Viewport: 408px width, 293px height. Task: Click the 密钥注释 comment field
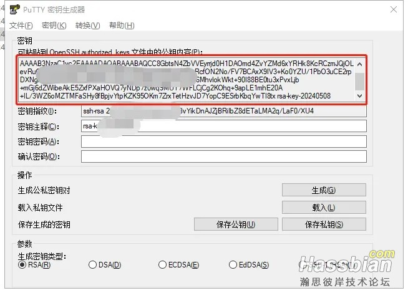point(224,126)
